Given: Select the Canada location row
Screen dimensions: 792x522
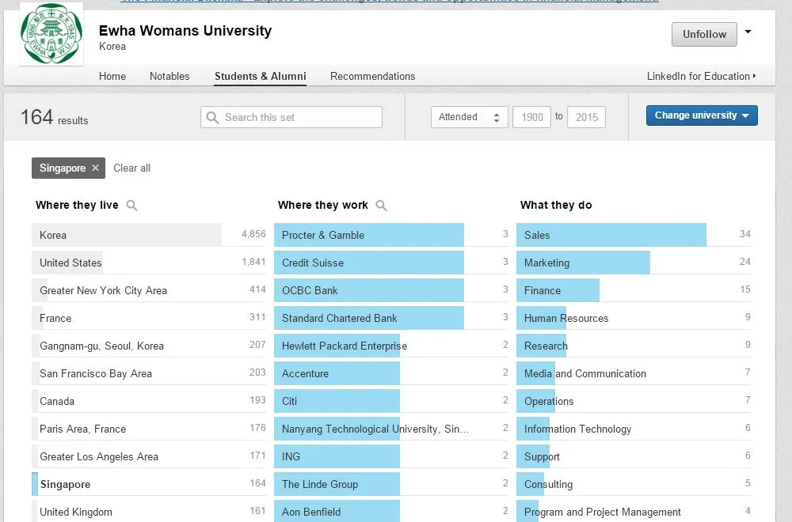Looking at the screenshot, I should tap(149, 402).
